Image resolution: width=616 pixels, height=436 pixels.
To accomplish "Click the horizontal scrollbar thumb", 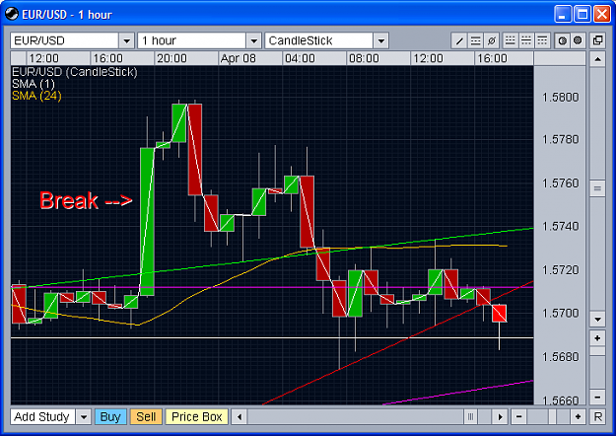I will tap(471, 416).
